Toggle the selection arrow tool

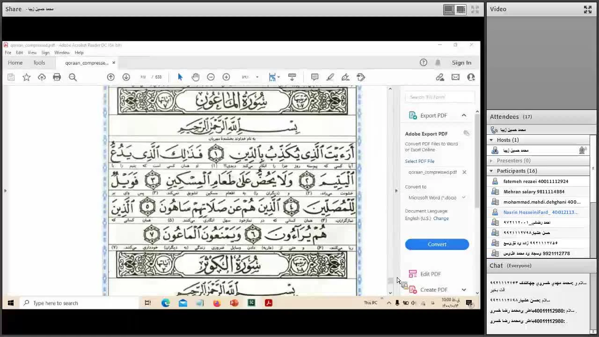point(180,77)
